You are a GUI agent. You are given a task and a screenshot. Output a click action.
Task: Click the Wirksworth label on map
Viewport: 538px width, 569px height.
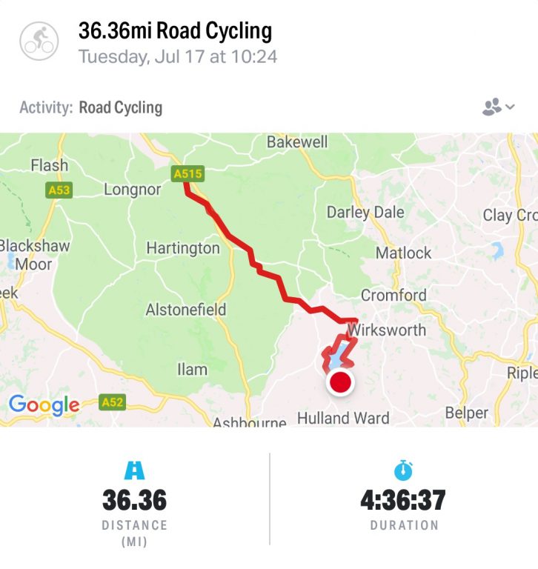[x=387, y=330]
